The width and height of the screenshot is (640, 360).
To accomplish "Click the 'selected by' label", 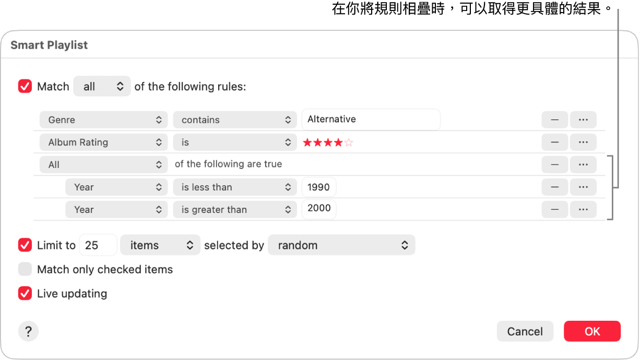I will click(234, 245).
